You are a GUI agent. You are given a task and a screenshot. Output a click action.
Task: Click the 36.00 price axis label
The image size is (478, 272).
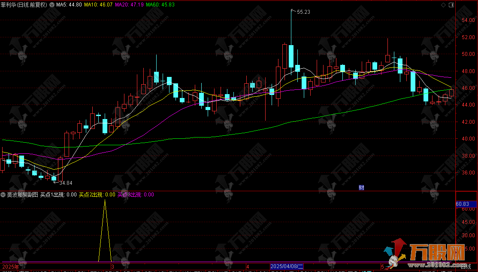point(468,172)
